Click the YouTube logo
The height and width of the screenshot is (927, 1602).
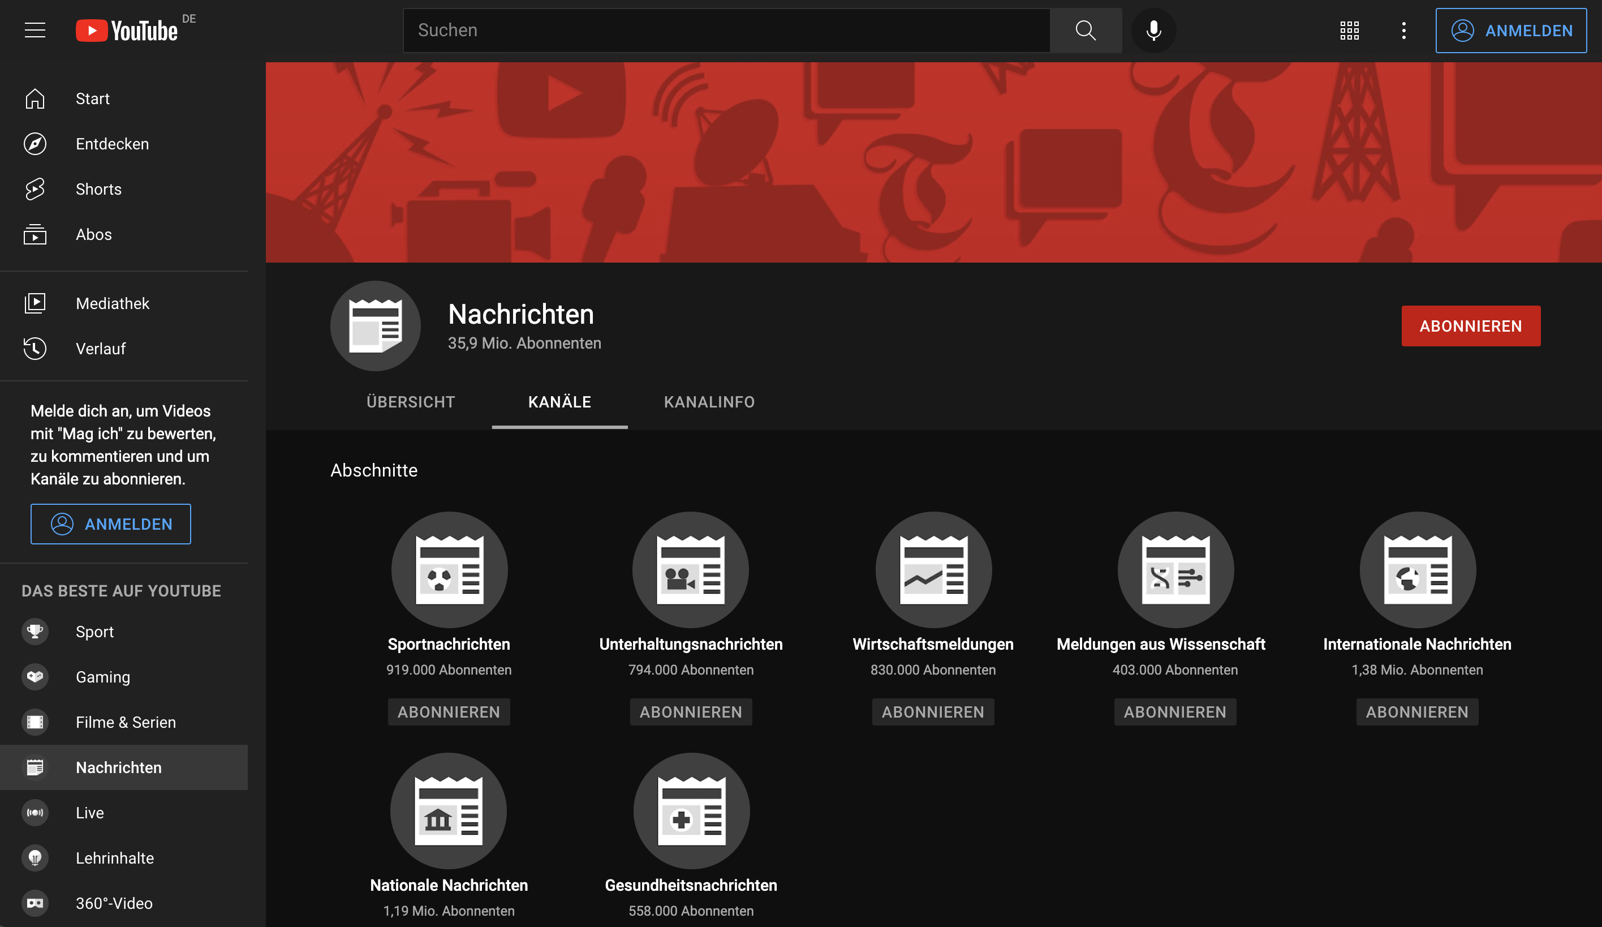pyautogui.click(x=127, y=31)
